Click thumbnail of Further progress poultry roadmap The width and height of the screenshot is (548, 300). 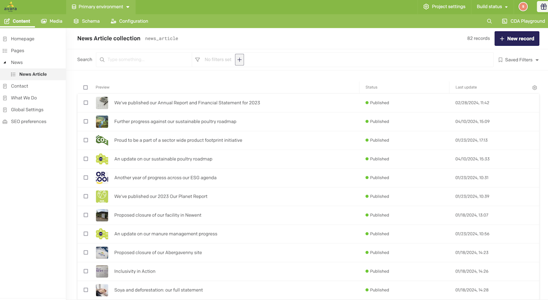(102, 122)
